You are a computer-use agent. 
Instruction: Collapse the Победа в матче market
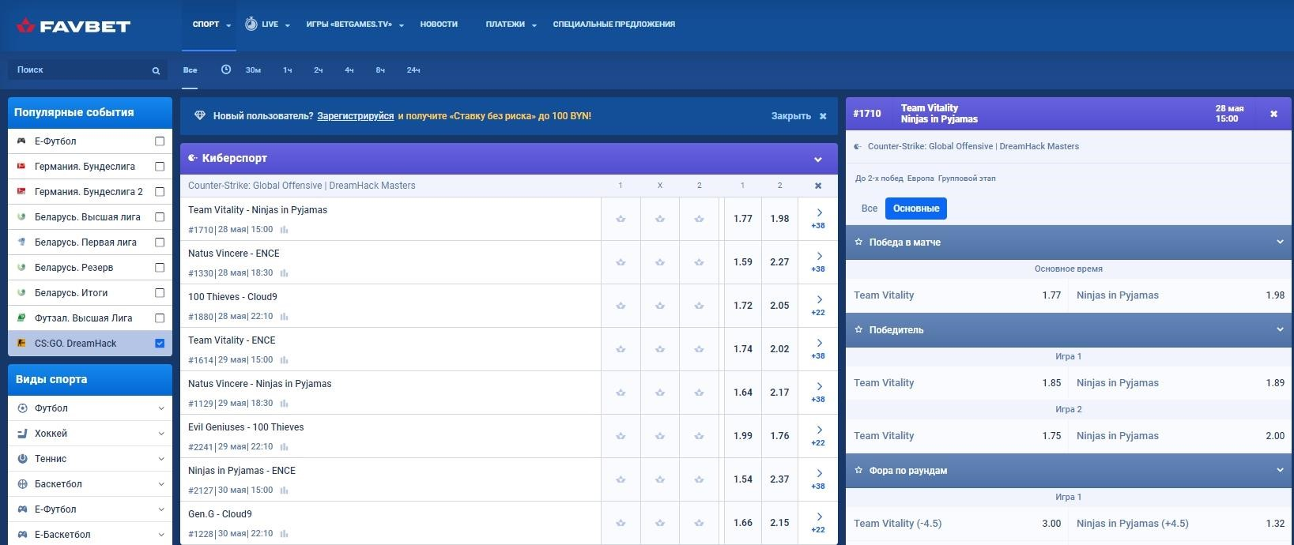pyautogui.click(x=1280, y=242)
